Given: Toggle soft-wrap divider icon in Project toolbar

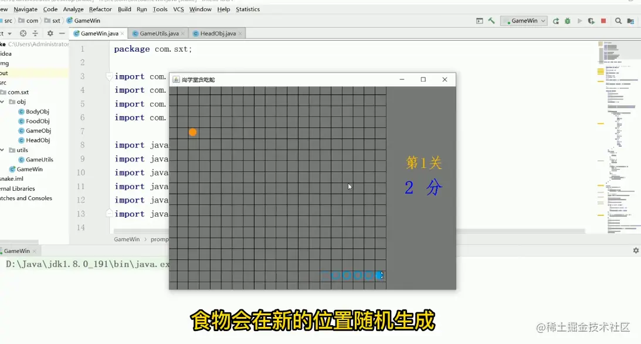Looking at the screenshot, I should (35, 33).
